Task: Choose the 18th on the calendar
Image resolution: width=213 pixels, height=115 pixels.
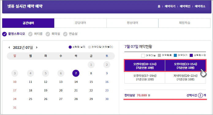Action: 30,90
